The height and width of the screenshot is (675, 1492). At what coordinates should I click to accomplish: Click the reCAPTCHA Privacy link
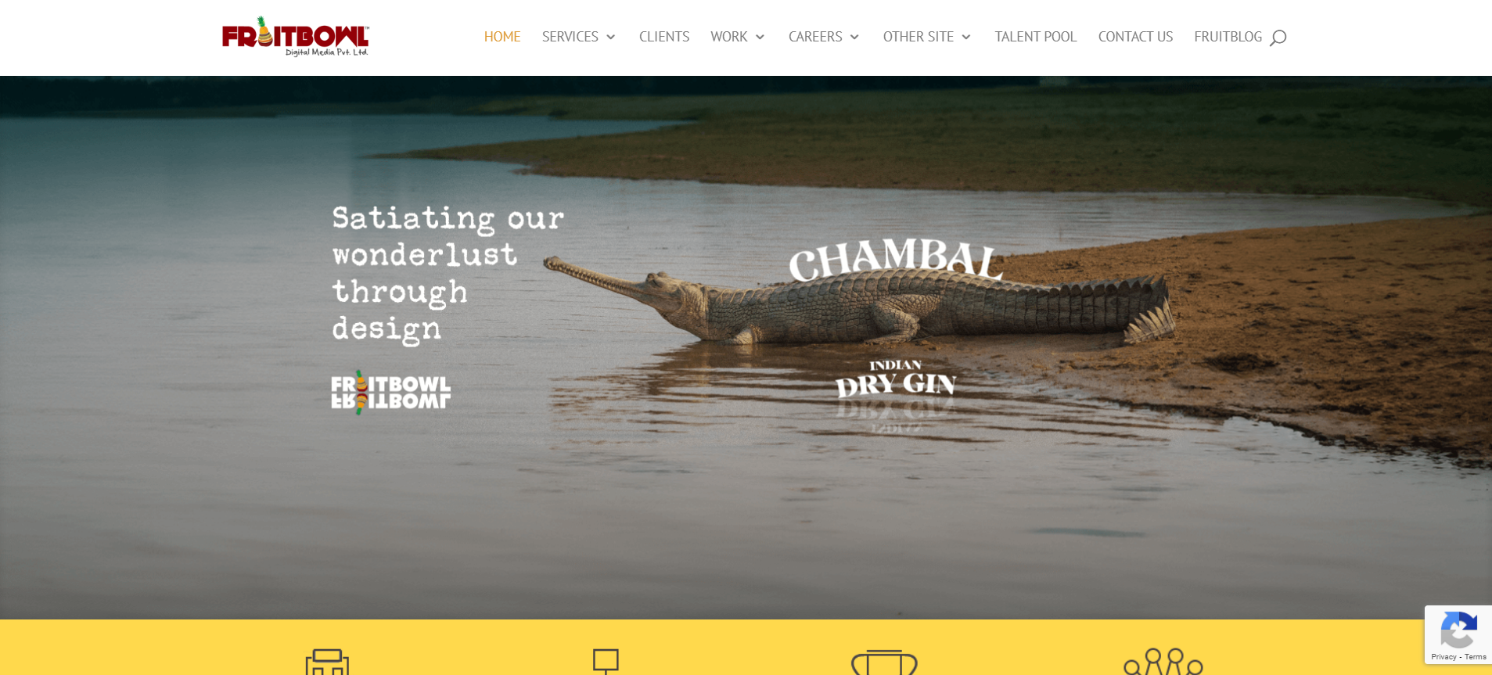tap(1443, 657)
